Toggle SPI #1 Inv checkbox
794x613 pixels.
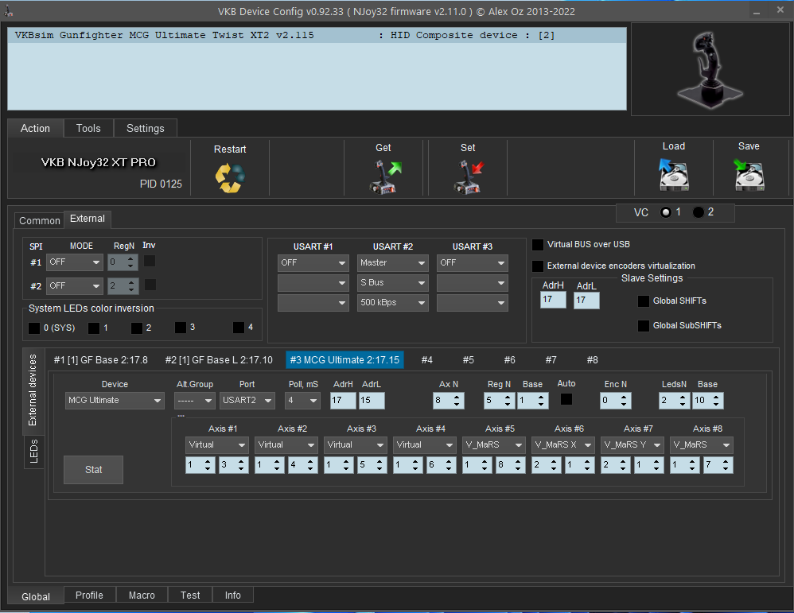click(x=150, y=262)
